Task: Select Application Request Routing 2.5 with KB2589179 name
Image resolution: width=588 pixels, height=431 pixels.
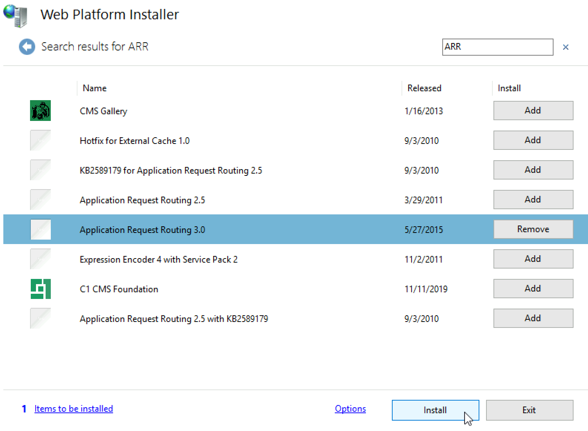Action: pos(174,319)
